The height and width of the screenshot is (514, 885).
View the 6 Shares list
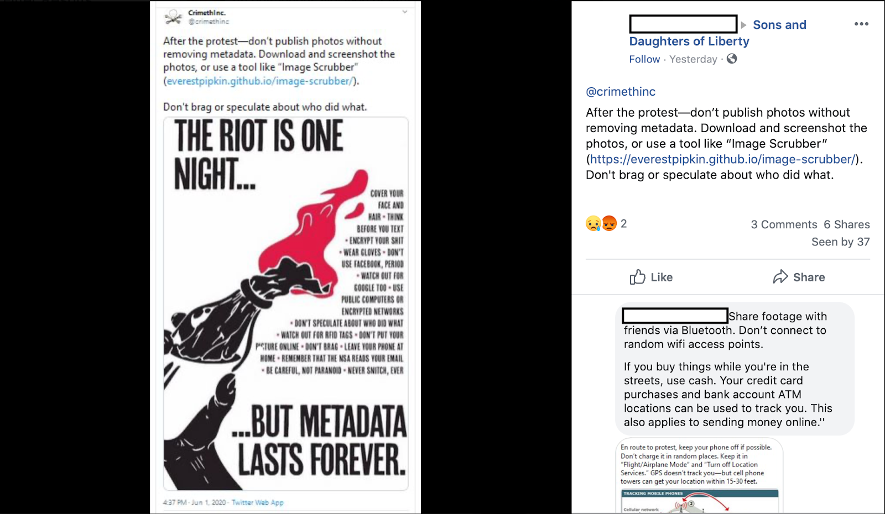pos(846,224)
